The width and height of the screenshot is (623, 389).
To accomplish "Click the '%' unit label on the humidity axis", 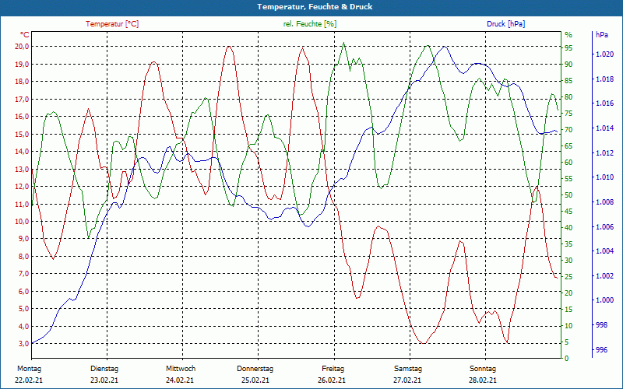I will [x=568, y=35].
